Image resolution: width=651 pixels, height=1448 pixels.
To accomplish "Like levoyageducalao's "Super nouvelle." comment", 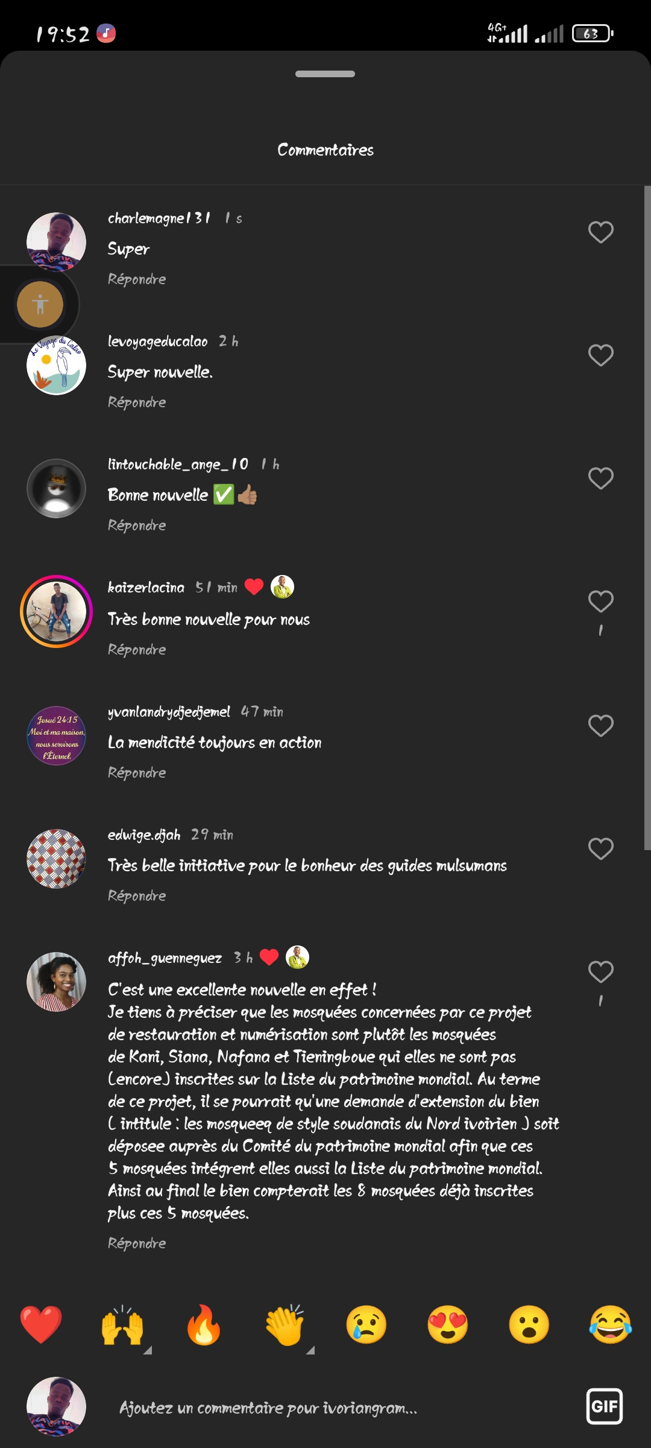I will (600, 355).
